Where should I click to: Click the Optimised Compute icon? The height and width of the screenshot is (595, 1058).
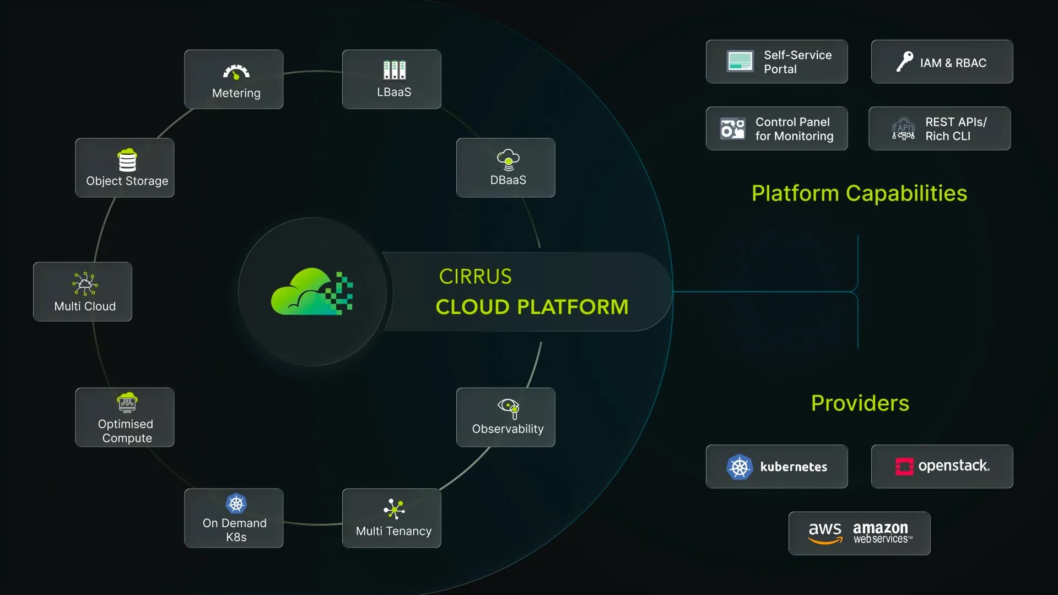pyautogui.click(x=127, y=403)
